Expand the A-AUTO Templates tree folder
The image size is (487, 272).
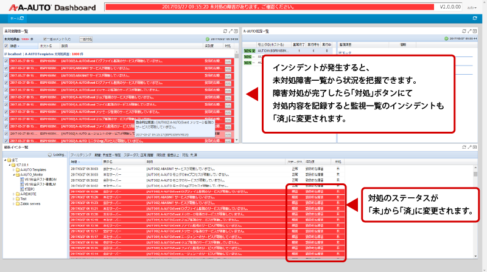[13, 170]
